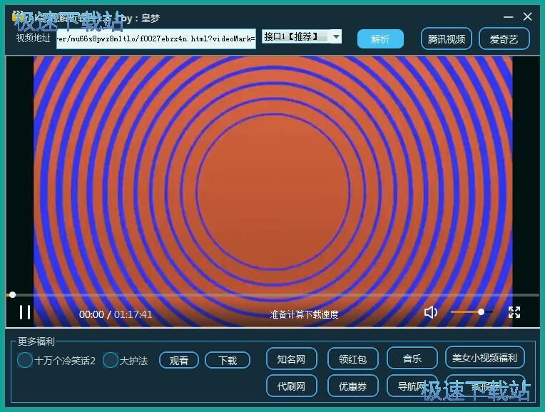Viewport: 545px width, 412px height.
Task: Open 爱奇艺 site
Action: click(504, 39)
